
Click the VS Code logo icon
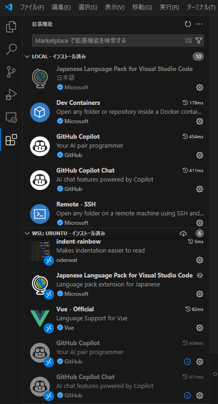point(8,7)
